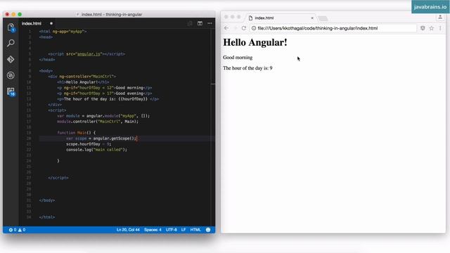Open the Search view in VS Code
Viewport: 450px width, 253px height.
tap(11, 43)
